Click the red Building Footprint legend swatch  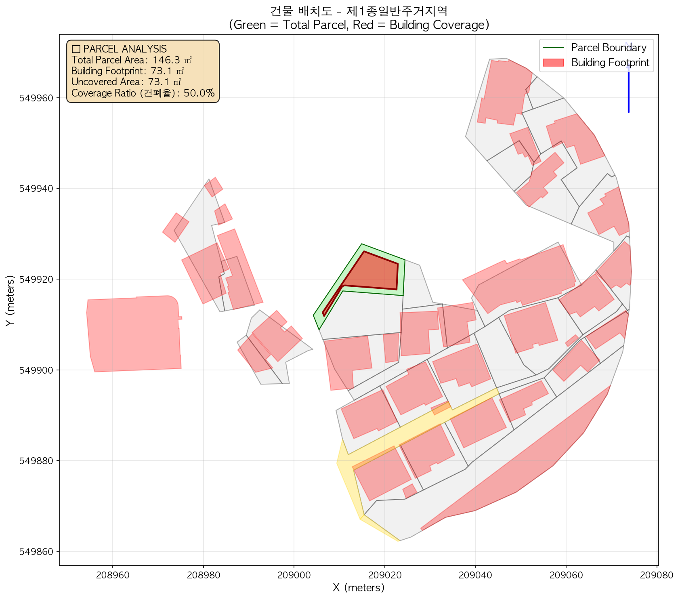pos(553,63)
